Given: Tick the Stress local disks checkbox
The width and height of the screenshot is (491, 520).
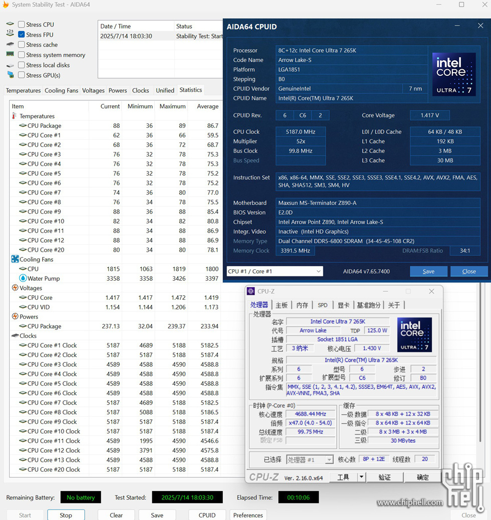Looking at the screenshot, I should (22, 65).
